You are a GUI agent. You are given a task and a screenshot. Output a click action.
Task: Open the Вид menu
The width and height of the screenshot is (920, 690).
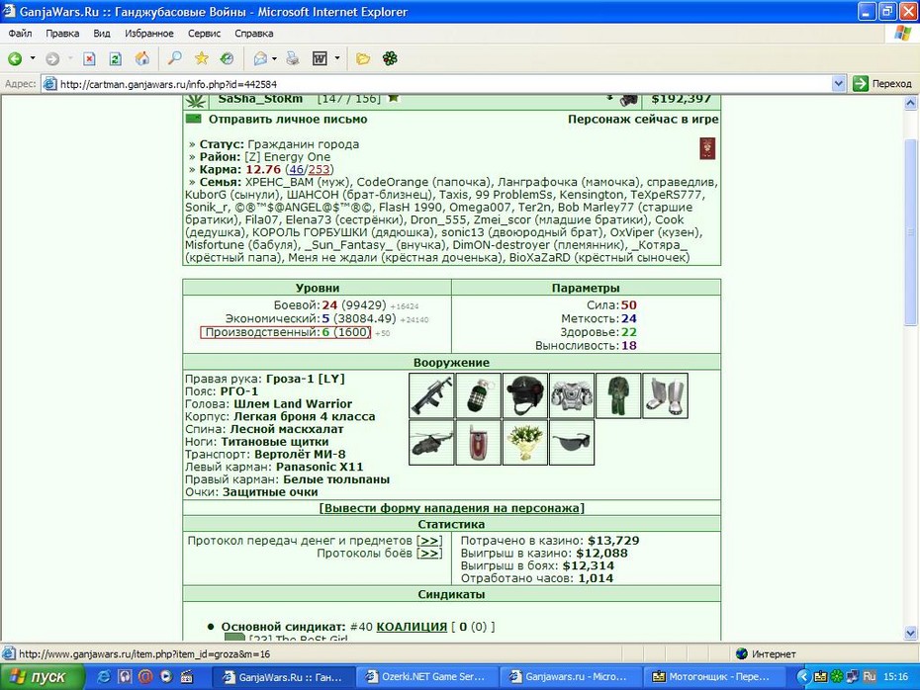pos(102,34)
